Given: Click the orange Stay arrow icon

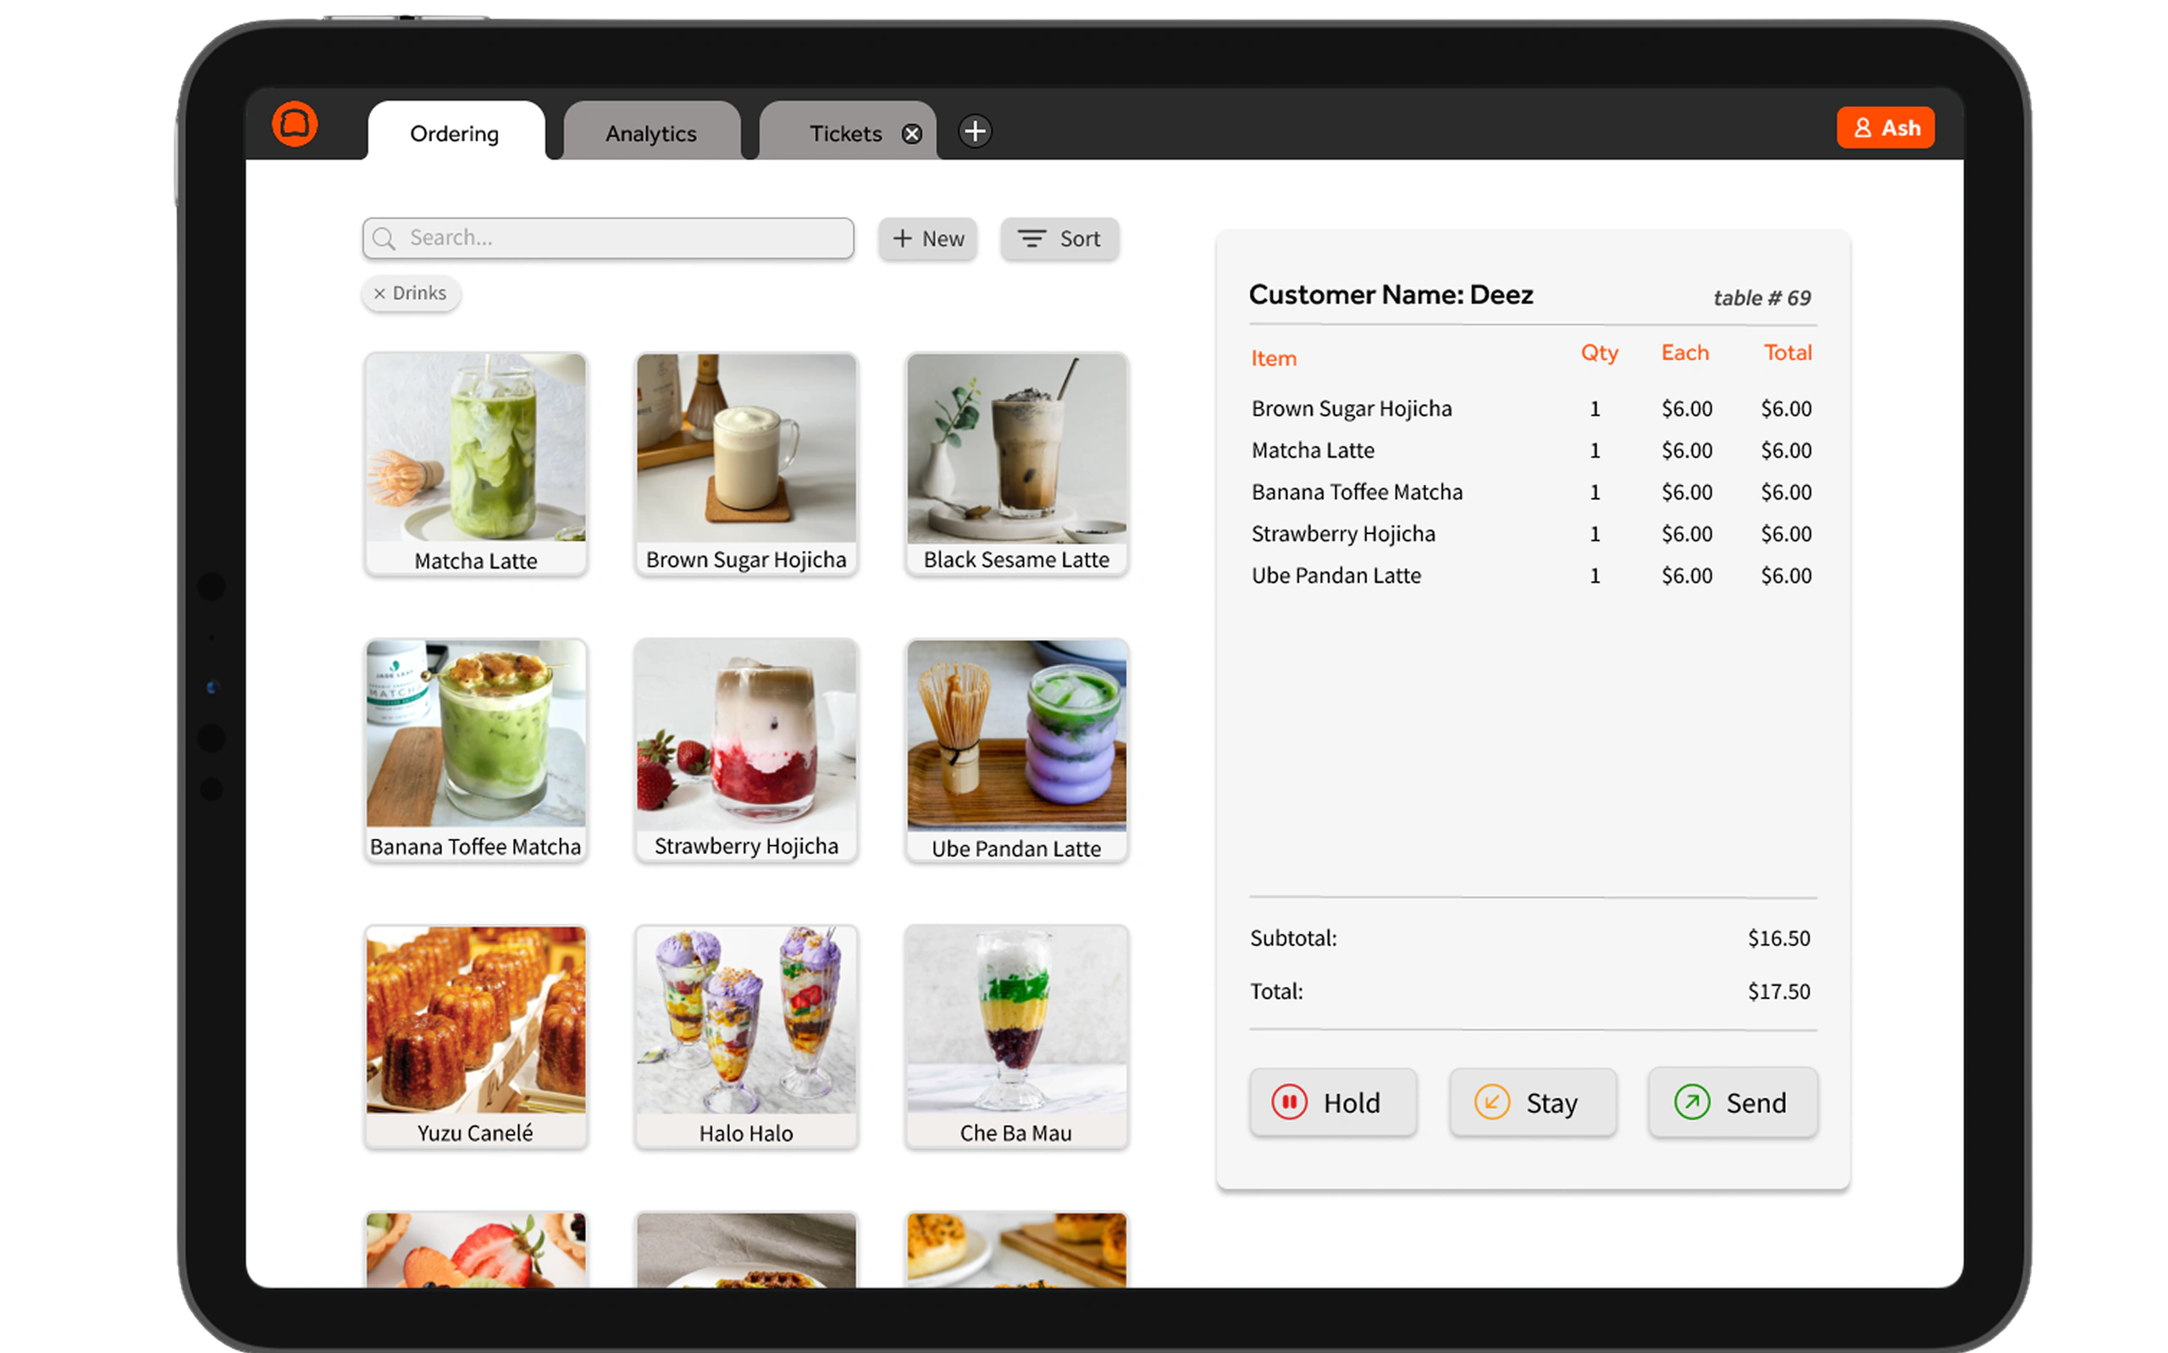Looking at the screenshot, I should 1492,1102.
